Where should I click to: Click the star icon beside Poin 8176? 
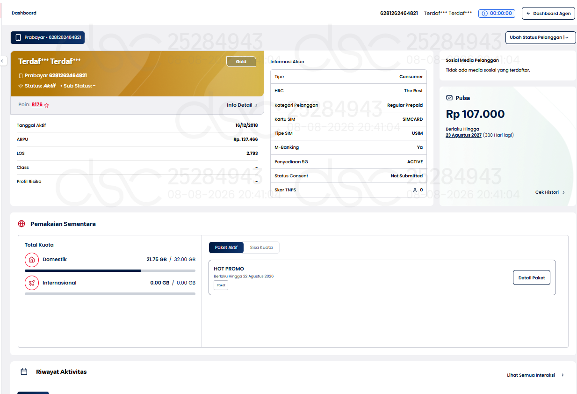46,105
